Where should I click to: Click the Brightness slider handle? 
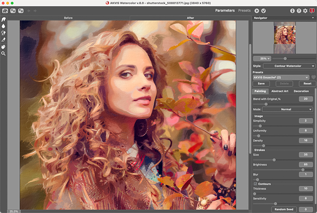tap(302, 170)
